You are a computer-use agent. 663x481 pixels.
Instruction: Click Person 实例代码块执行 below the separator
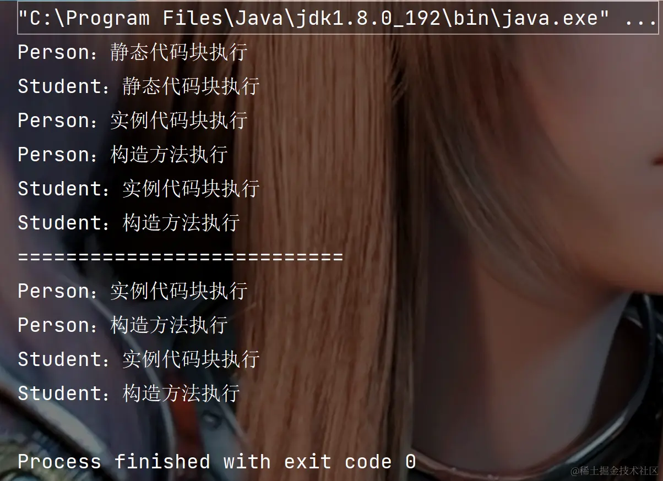coord(133,291)
